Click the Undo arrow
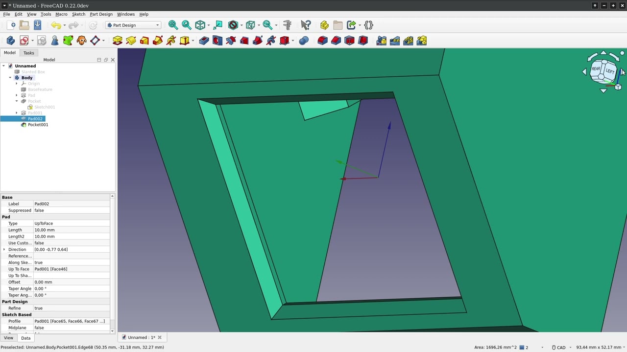The height and width of the screenshot is (352, 627). point(56,25)
